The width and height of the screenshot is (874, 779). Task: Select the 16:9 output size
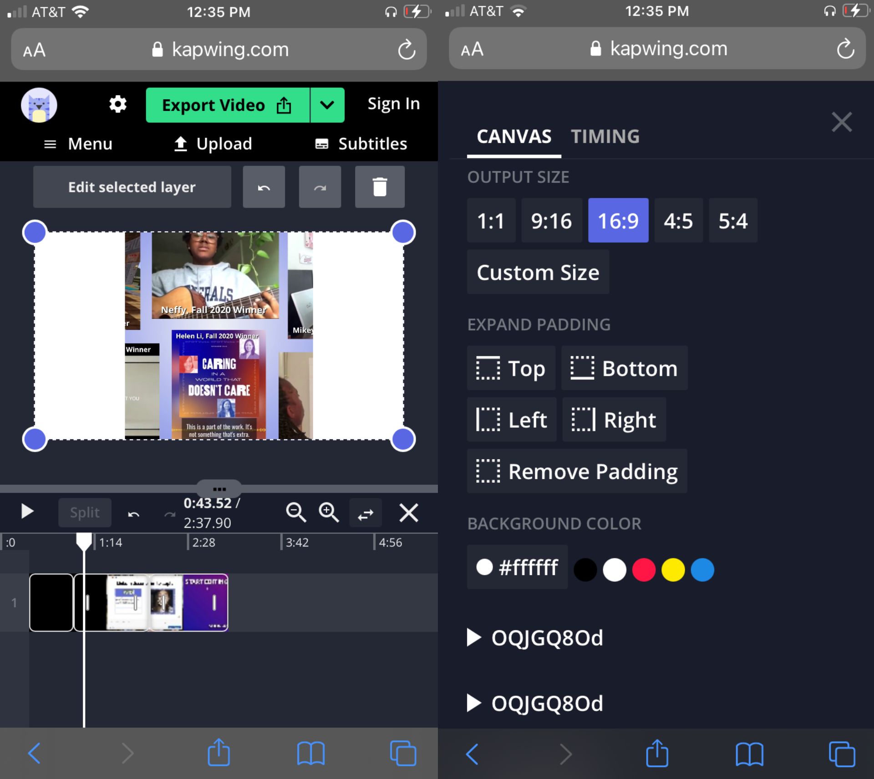pyautogui.click(x=618, y=221)
